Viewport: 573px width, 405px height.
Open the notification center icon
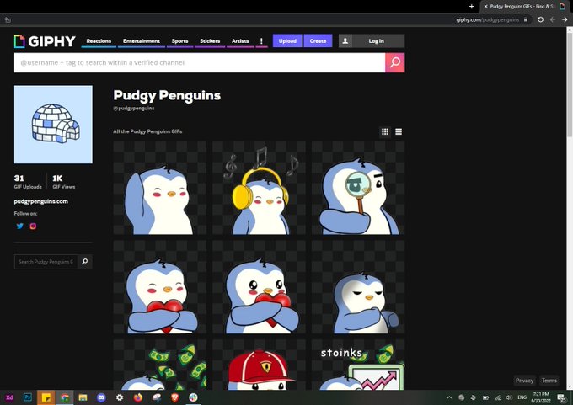[x=561, y=397]
